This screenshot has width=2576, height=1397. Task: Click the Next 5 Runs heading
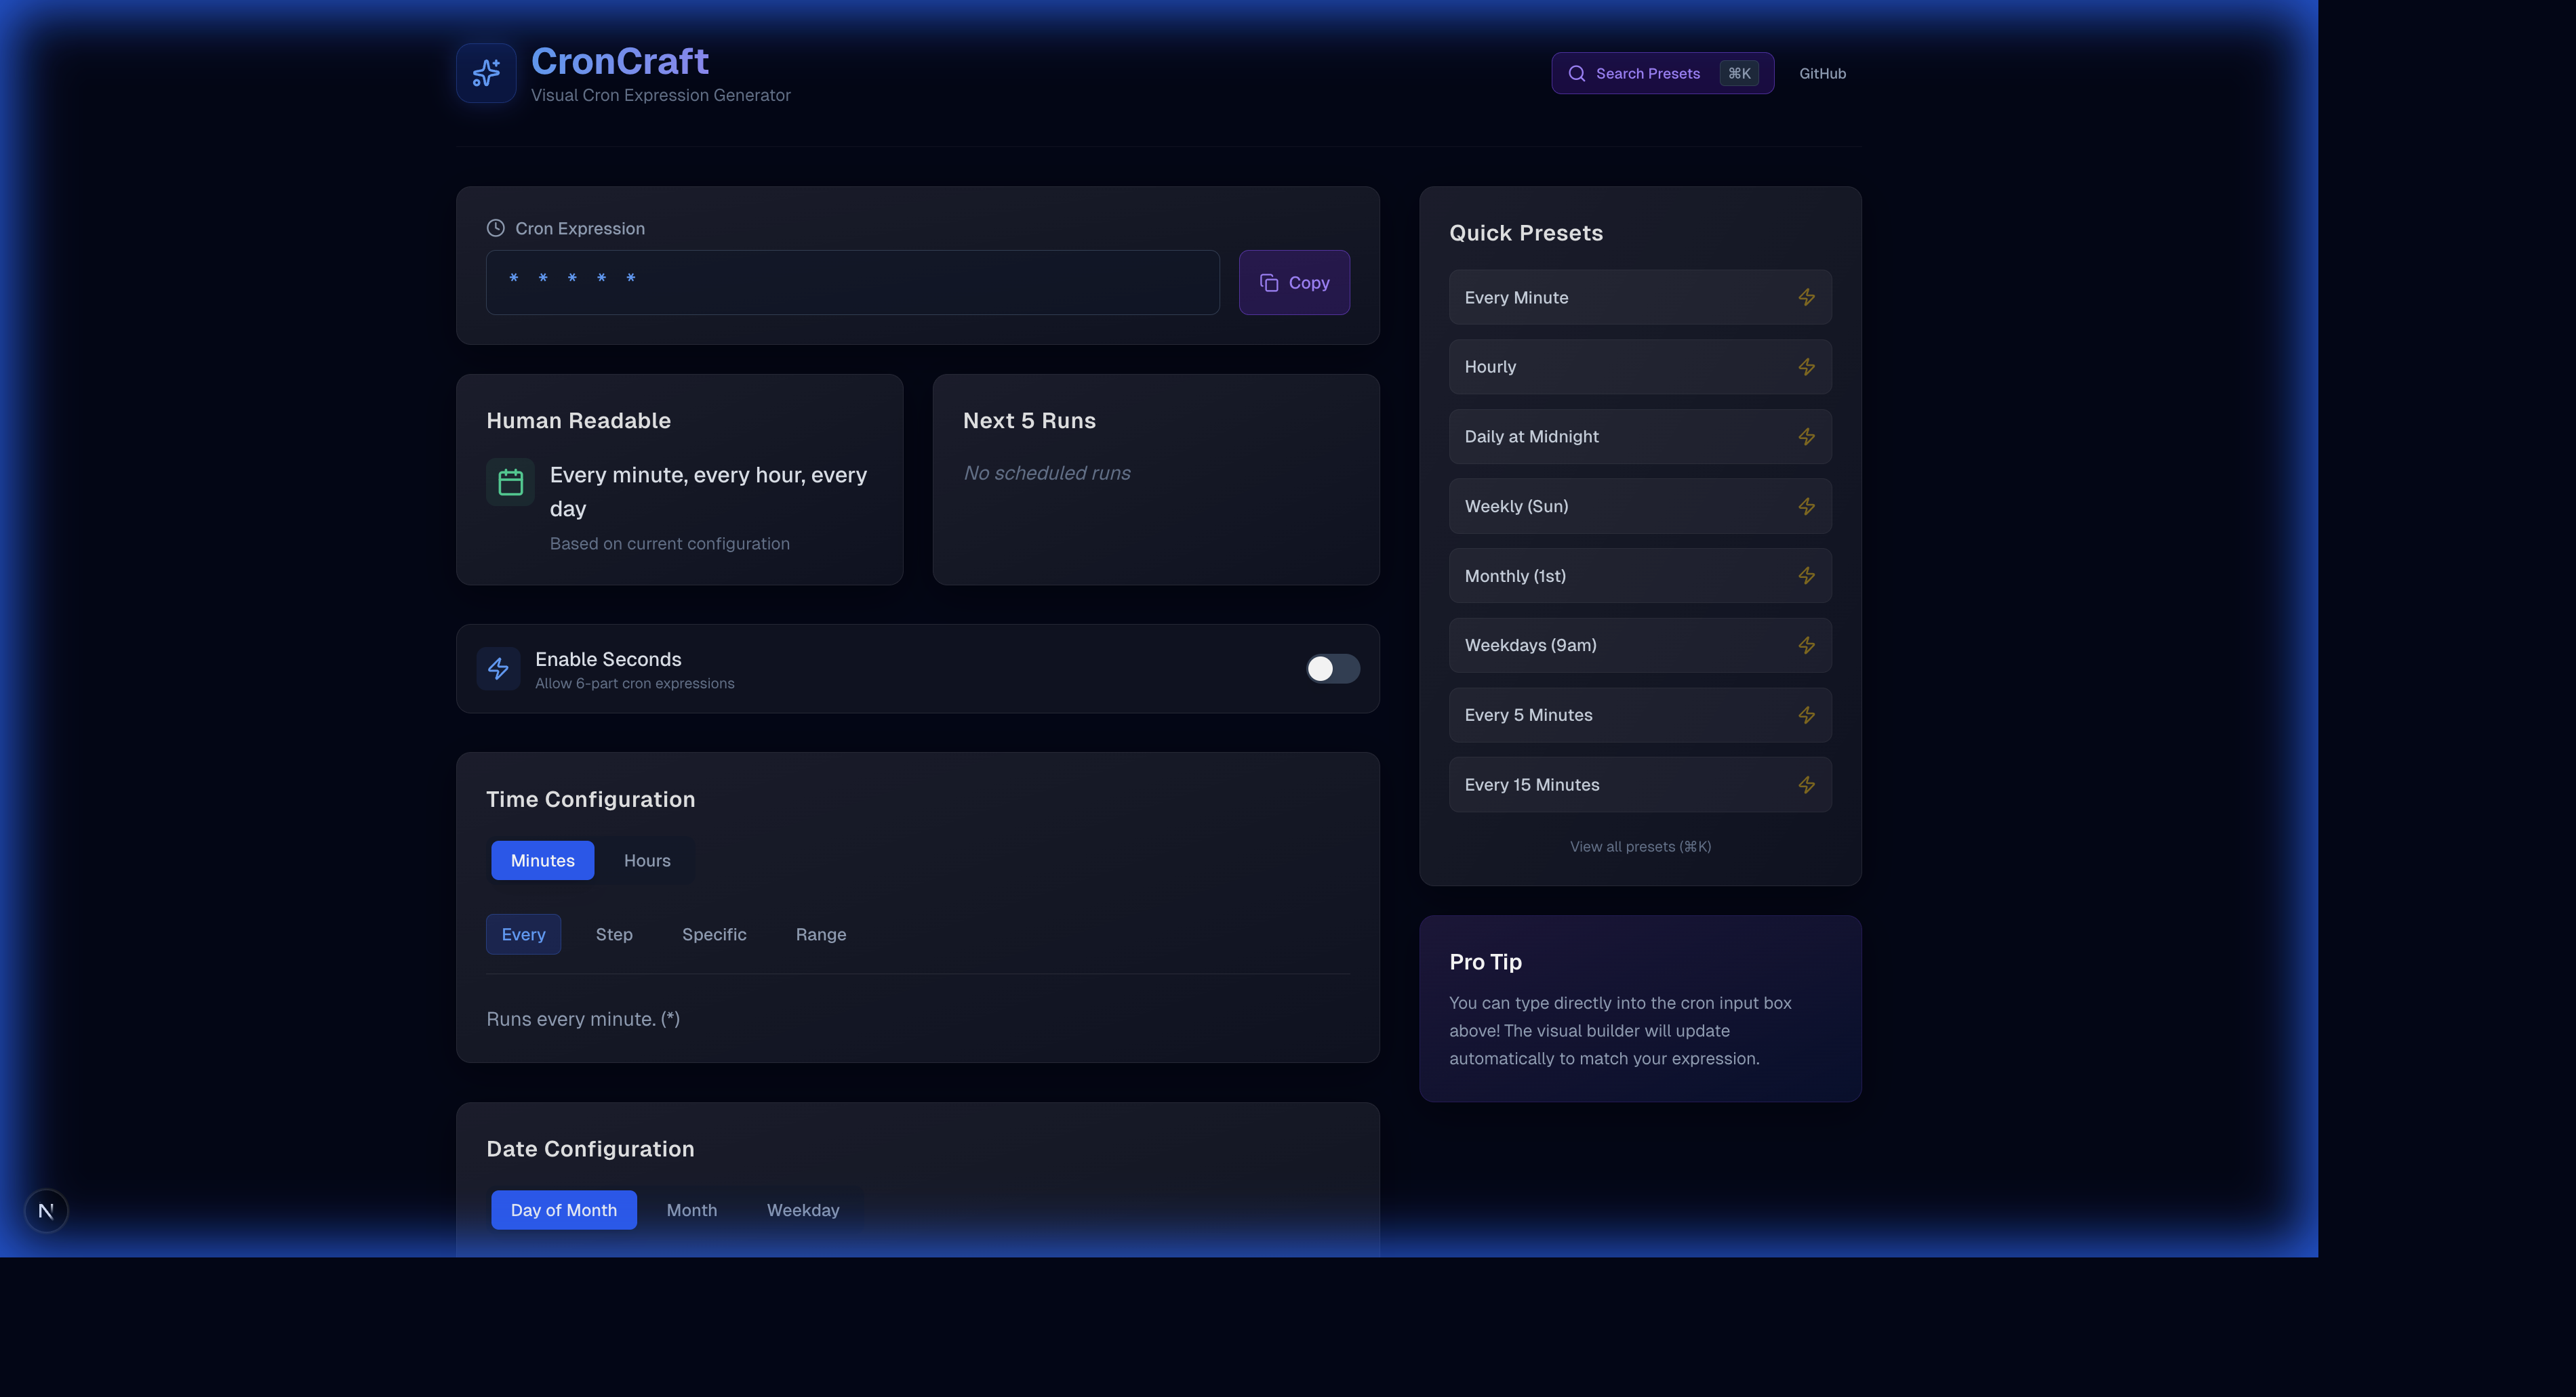pos(1029,421)
